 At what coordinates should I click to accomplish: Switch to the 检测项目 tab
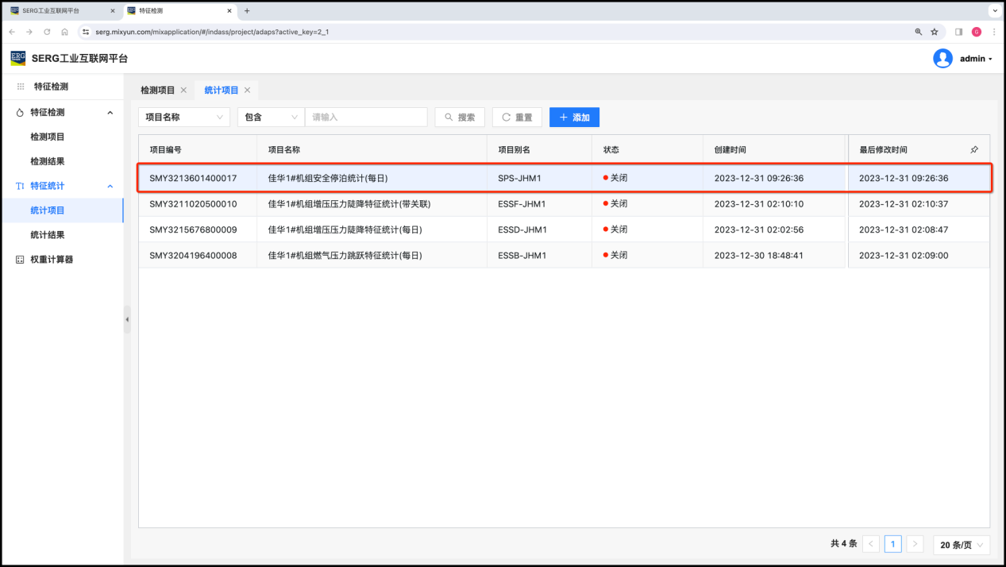pos(157,91)
